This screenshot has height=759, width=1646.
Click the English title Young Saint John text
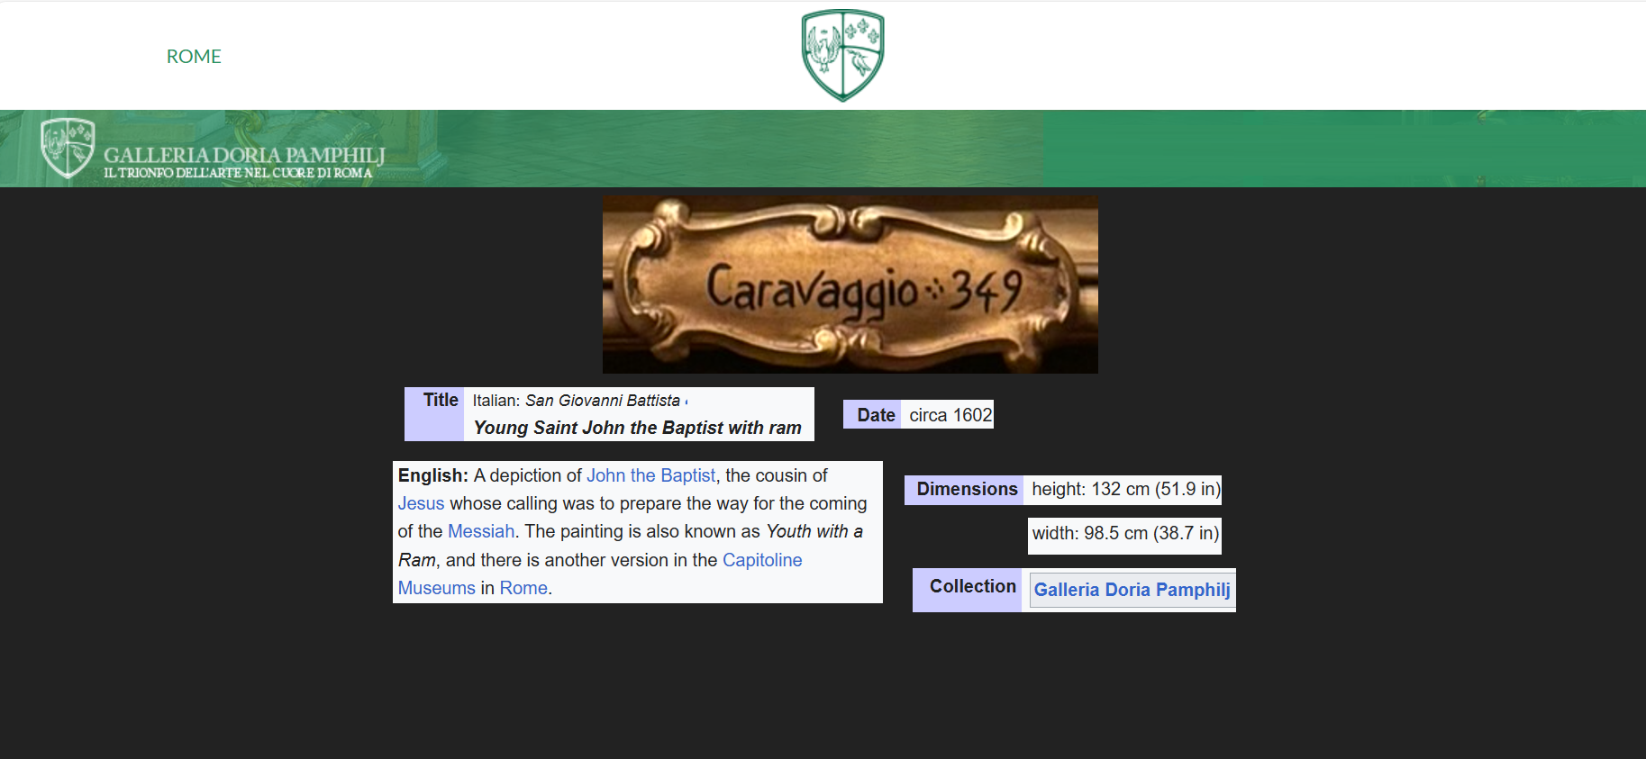(637, 428)
